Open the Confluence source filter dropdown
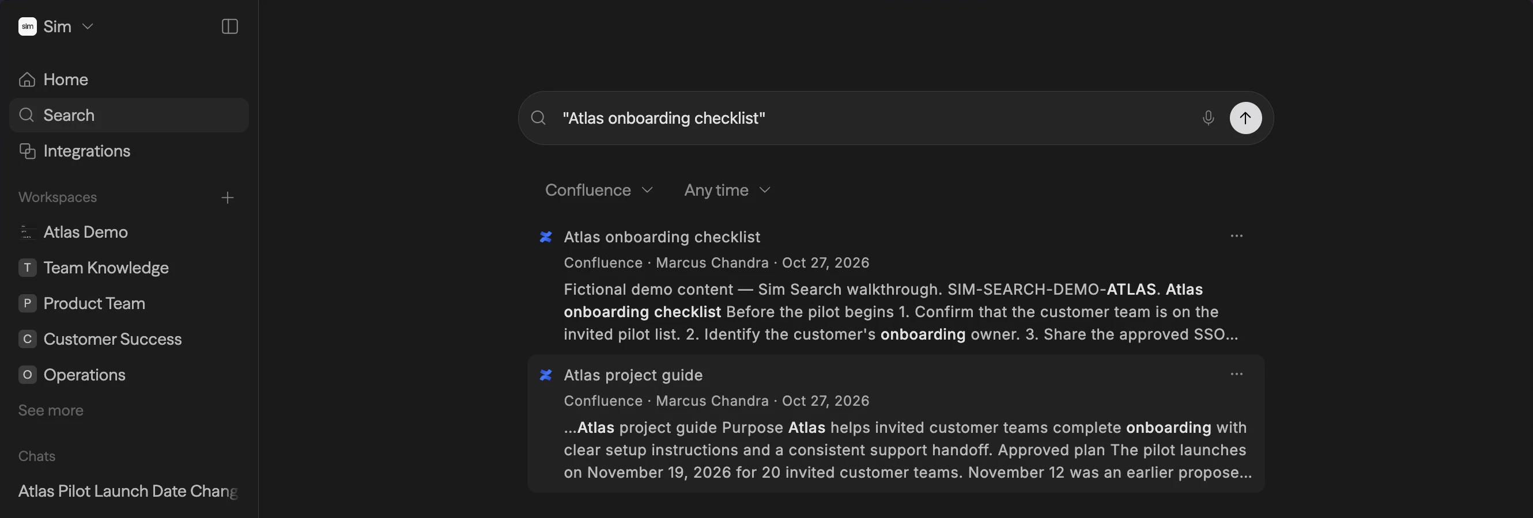This screenshot has width=1533, height=518. pos(599,190)
